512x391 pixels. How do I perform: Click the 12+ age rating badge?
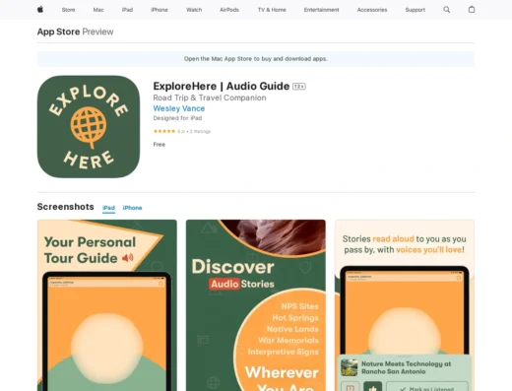(x=299, y=87)
